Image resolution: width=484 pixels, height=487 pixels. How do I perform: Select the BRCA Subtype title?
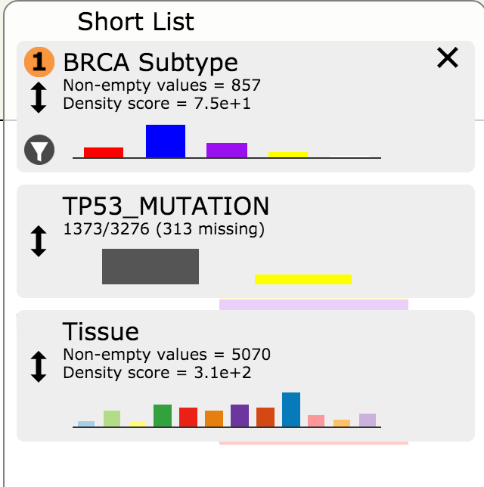pyautogui.click(x=150, y=62)
